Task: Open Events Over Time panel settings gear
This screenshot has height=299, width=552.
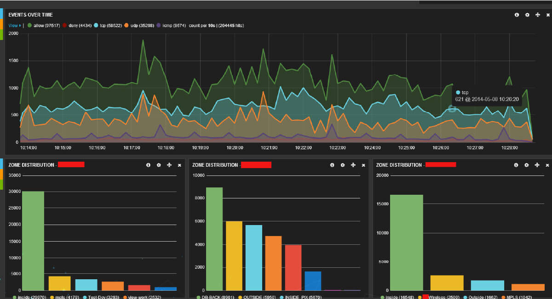Action: pos(527,15)
